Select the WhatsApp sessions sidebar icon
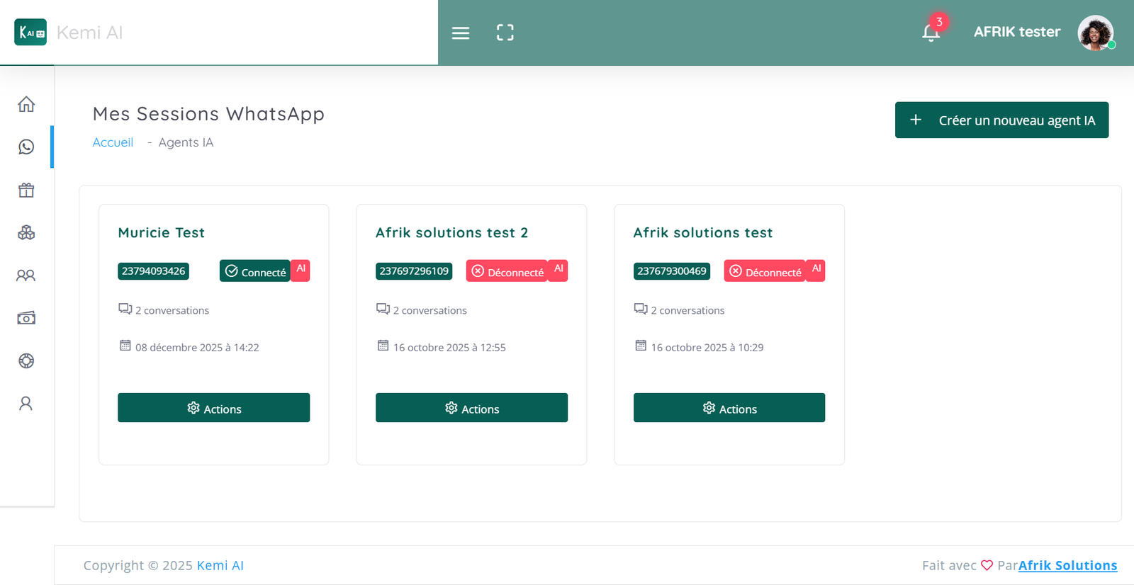Viewport: 1134px width, 585px height. 26,147
